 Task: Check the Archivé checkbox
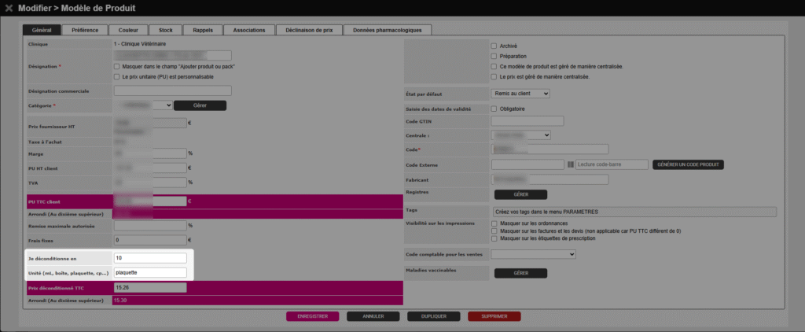tap(494, 46)
